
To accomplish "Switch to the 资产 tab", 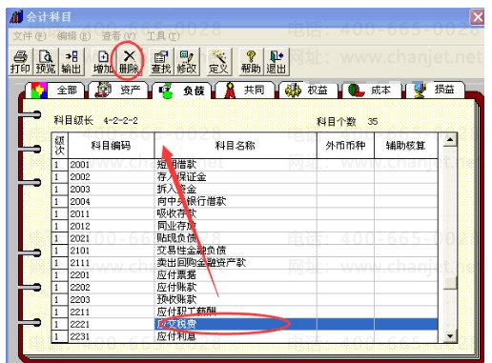I will [118, 91].
